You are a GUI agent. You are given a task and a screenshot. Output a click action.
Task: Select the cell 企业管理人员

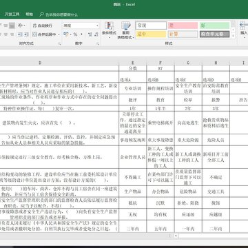tap(133, 157)
